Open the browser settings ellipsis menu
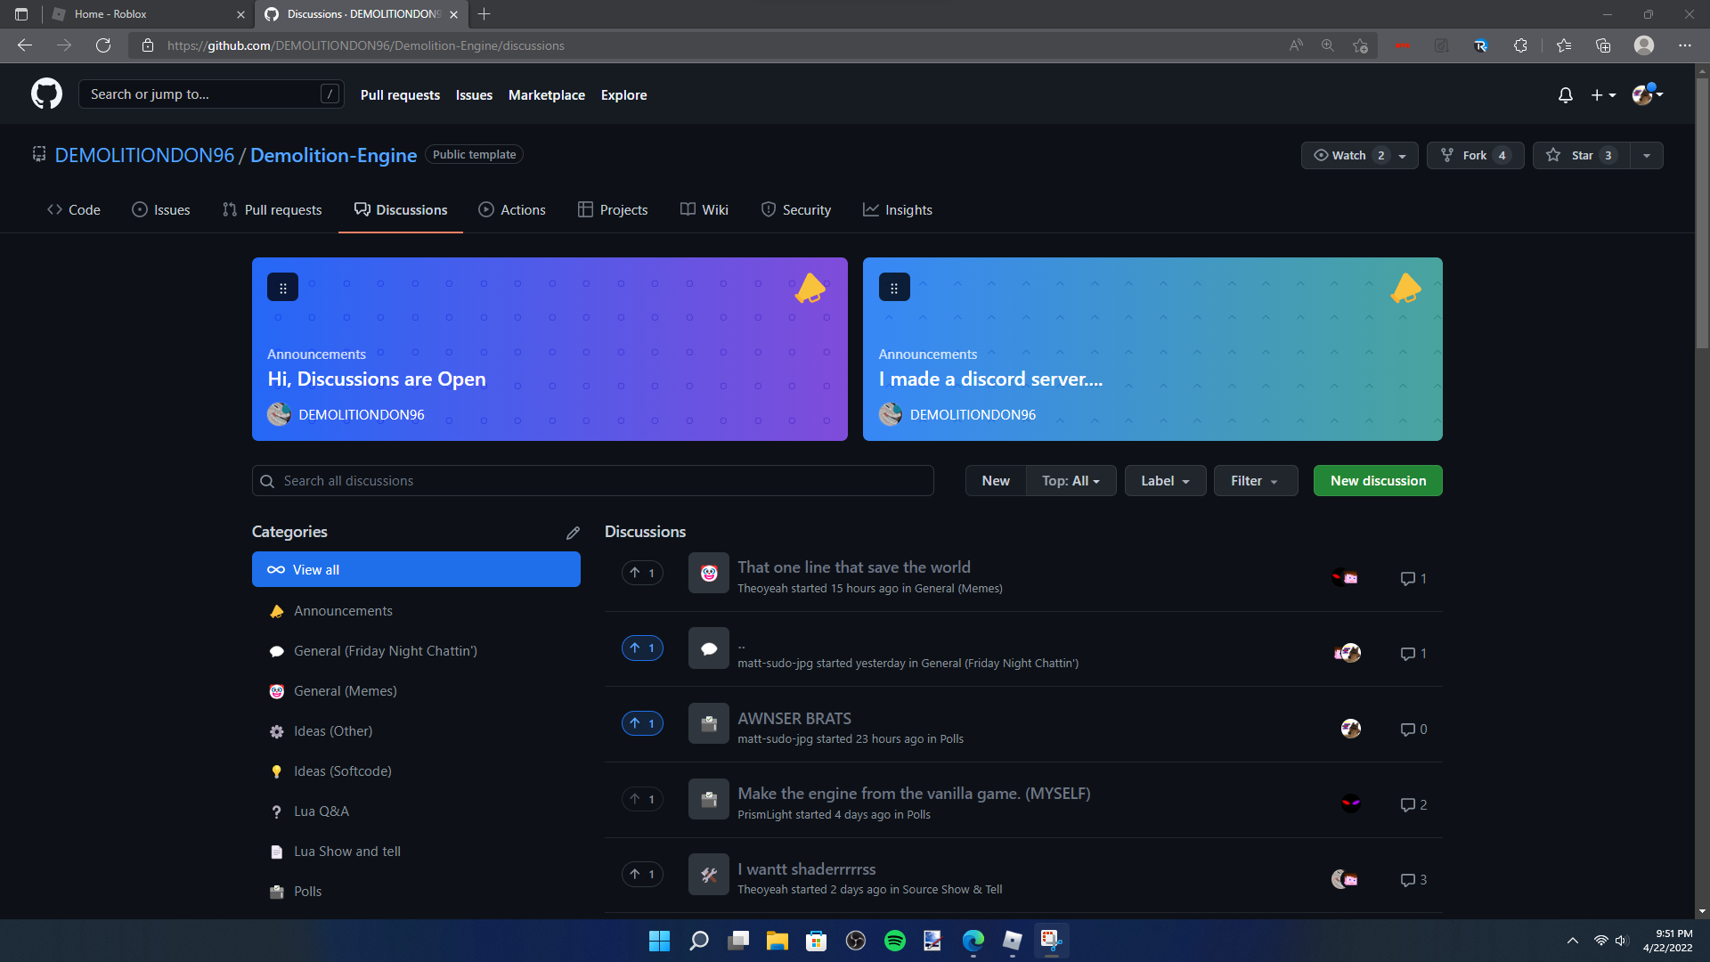The height and width of the screenshot is (962, 1710). click(x=1685, y=45)
